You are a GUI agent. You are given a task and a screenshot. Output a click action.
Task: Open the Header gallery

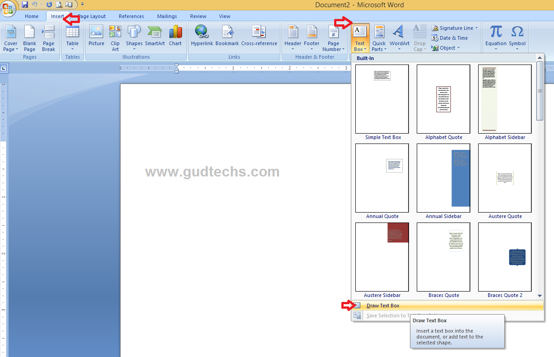click(293, 38)
